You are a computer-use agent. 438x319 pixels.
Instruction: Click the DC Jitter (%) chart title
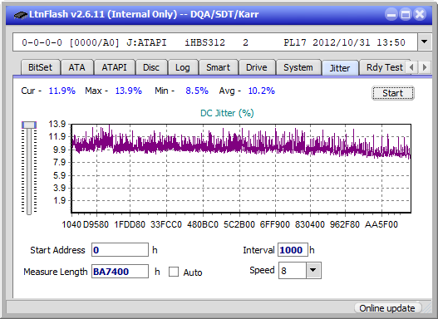(227, 113)
